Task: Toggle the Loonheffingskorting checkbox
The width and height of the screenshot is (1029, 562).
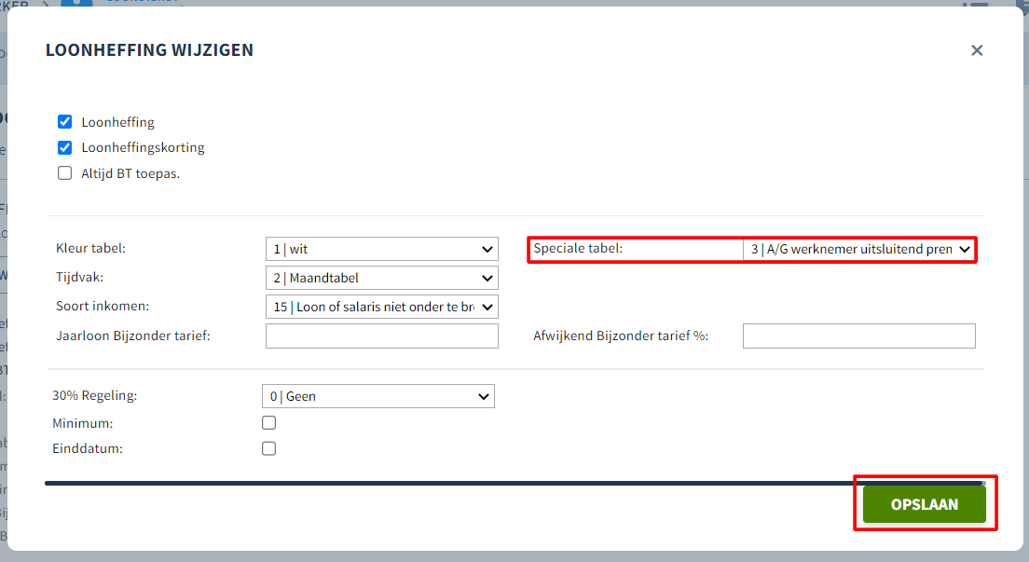Action: coord(64,147)
